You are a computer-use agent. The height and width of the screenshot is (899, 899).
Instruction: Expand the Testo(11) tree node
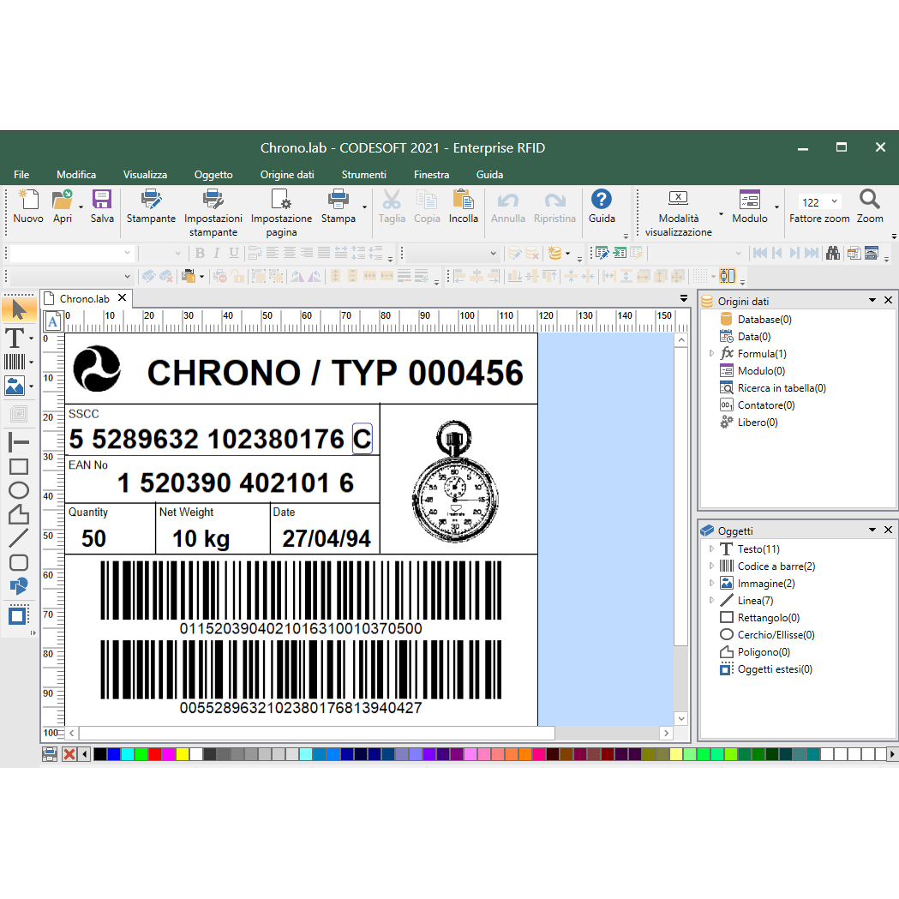(x=711, y=549)
